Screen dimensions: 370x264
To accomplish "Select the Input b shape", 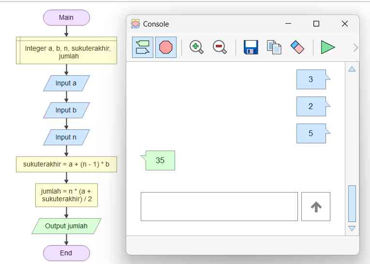I will click(66, 110).
